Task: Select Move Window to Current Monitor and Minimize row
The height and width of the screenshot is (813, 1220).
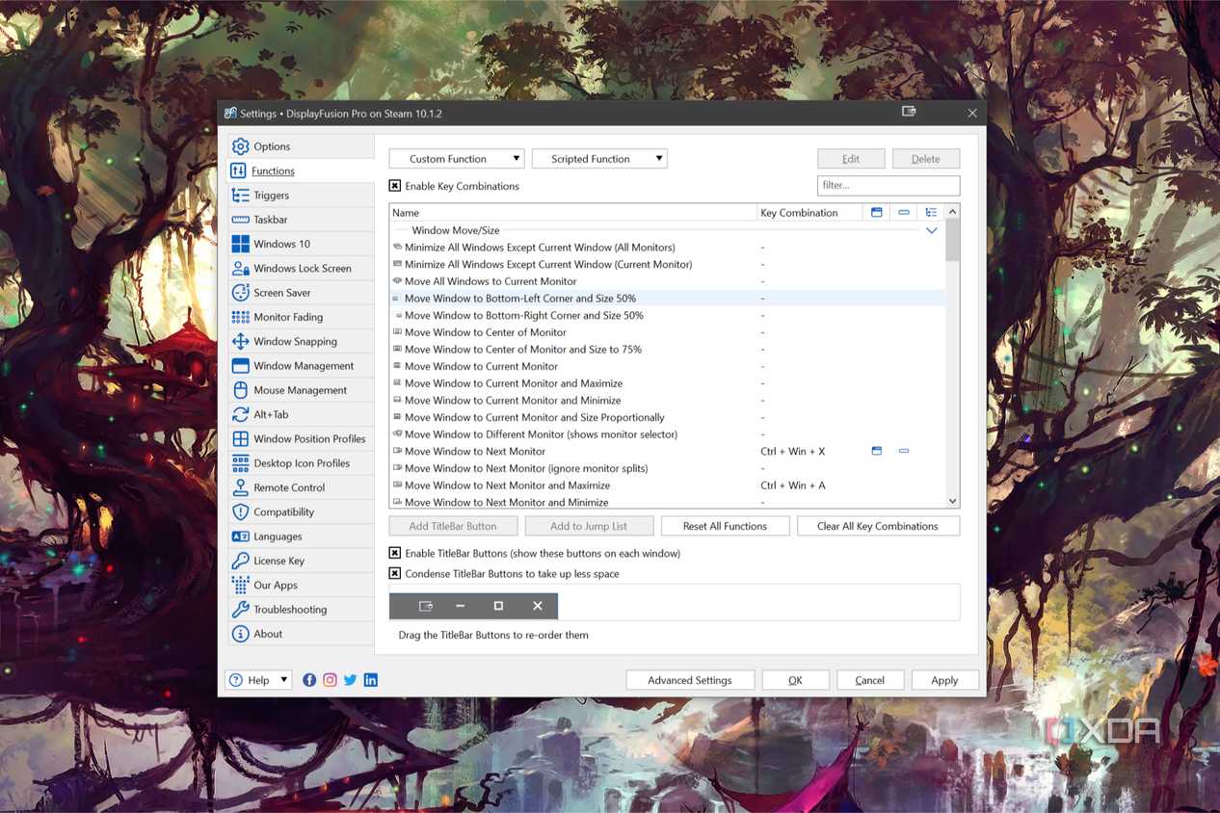Action: pyautogui.click(x=667, y=401)
